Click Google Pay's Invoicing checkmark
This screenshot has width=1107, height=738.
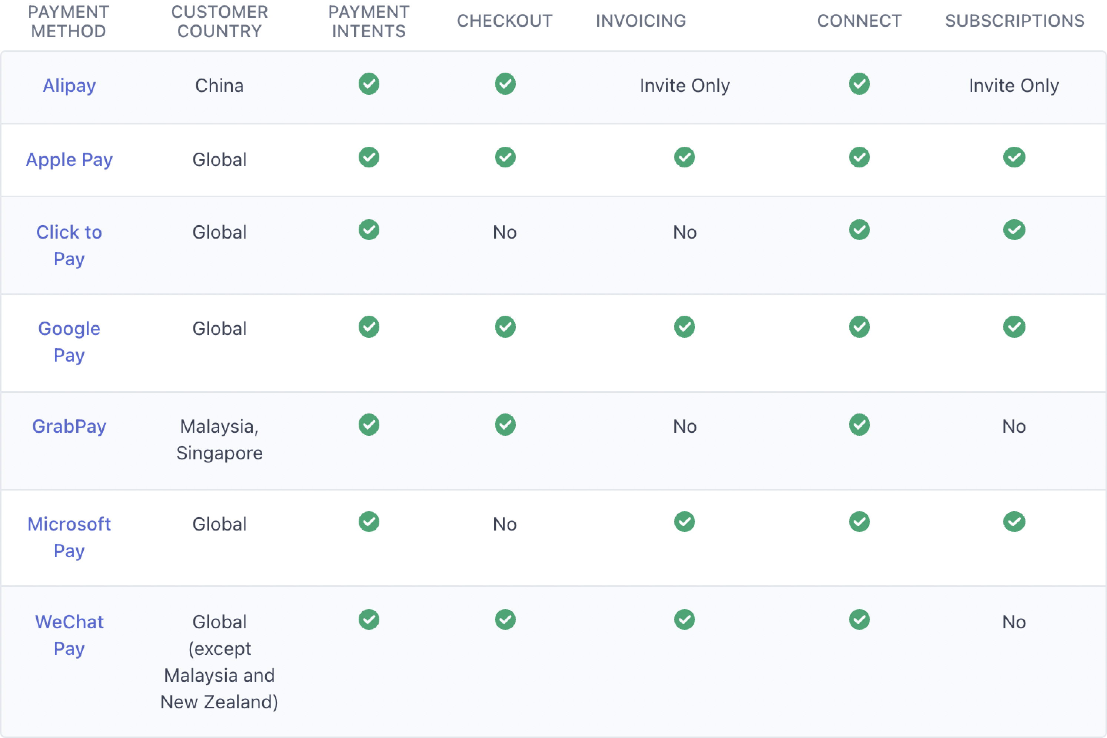tap(684, 327)
